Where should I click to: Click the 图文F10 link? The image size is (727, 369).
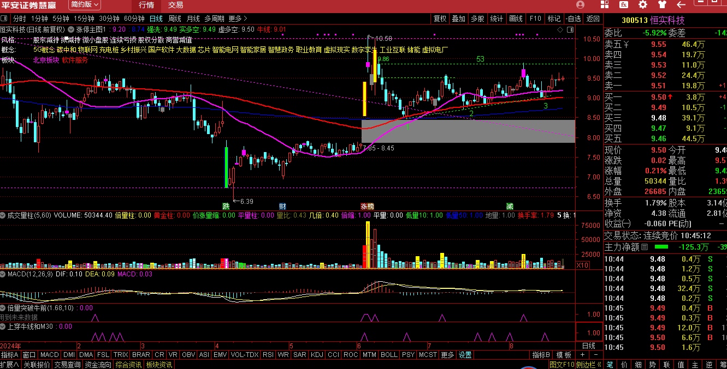click(562, 365)
